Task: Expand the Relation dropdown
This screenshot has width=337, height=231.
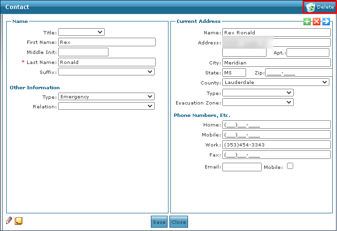Action: pyautogui.click(x=106, y=106)
